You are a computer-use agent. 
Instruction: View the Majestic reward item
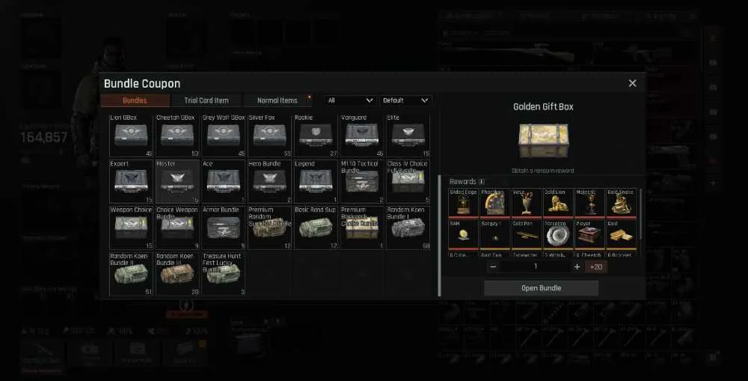pyautogui.click(x=589, y=204)
